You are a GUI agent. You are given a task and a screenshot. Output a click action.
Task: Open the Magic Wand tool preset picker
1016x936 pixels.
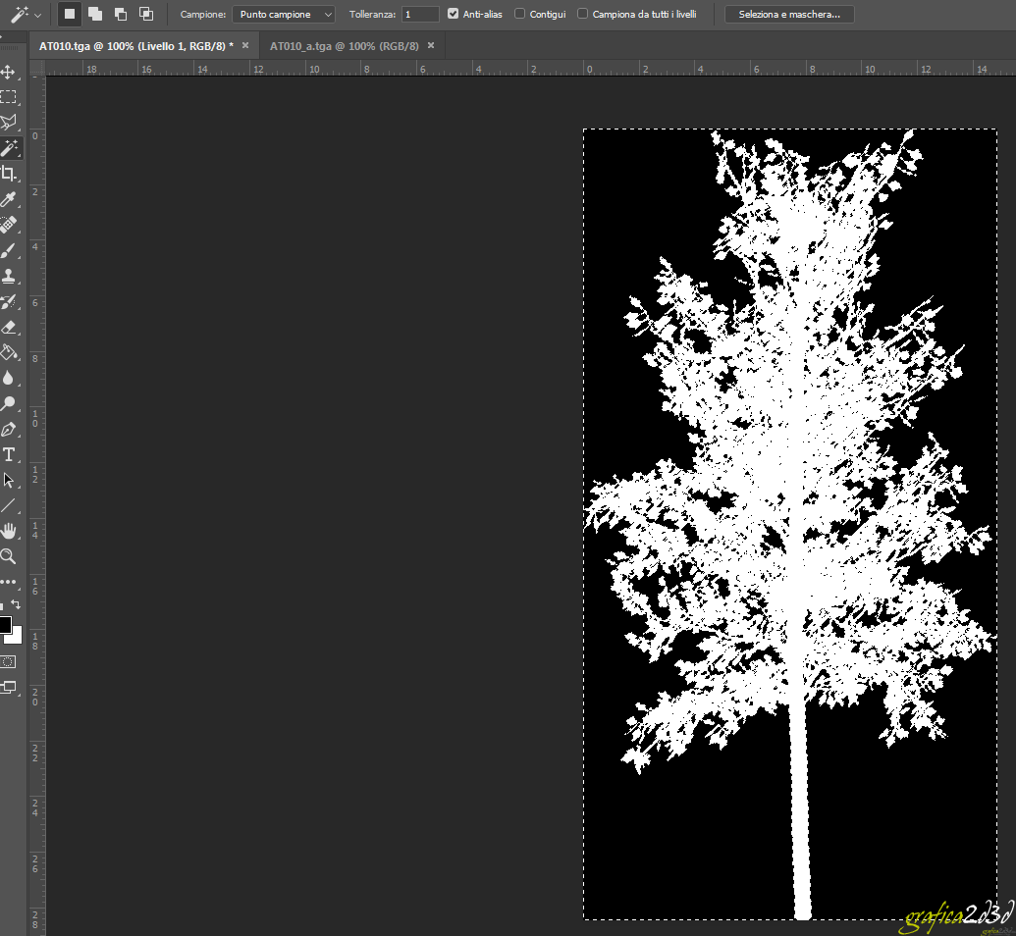click(x=25, y=15)
